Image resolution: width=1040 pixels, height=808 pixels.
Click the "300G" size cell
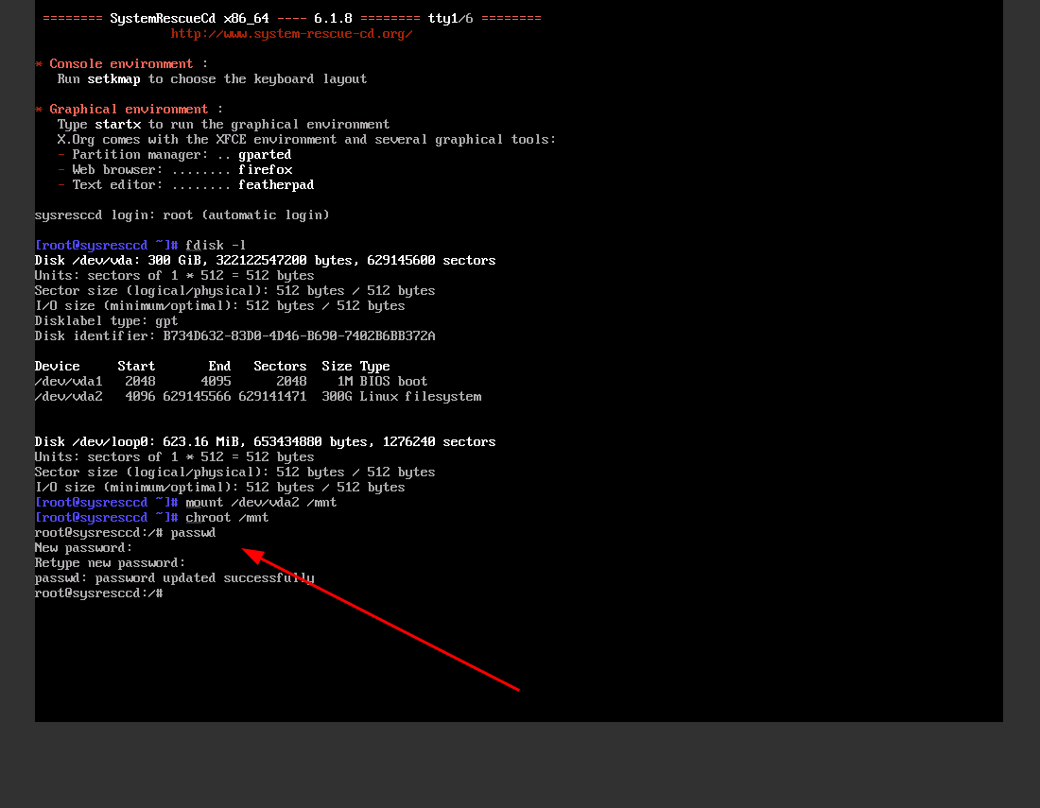pos(337,397)
